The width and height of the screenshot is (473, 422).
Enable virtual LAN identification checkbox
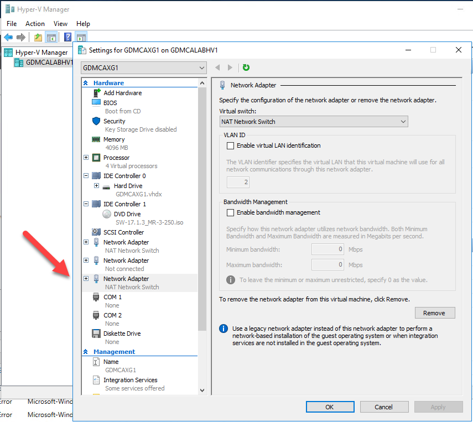[230, 145]
